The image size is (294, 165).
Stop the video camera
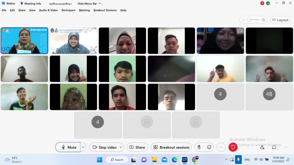tap(104, 147)
